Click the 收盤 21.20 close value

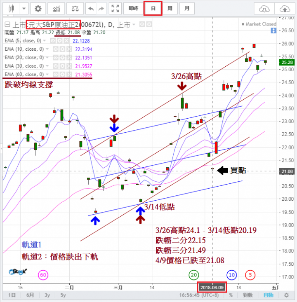pyautogui.click(x=93, y=33)
